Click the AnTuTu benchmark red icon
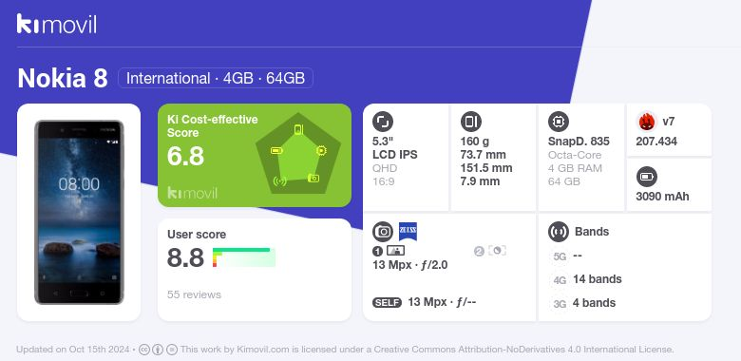741x361 pixels. coord(646,122)
